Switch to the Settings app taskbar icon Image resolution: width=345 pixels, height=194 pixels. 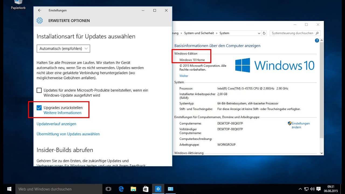point(158,189)
